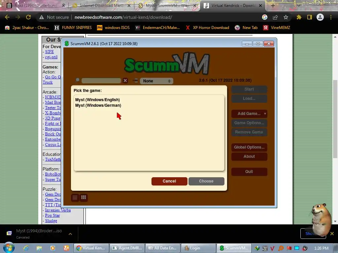This screenshot has width=338, height=253.
Task: Switch to the Myst (1994) Broderbund tab
Action: pyautogui.click(x=36, y=6)
